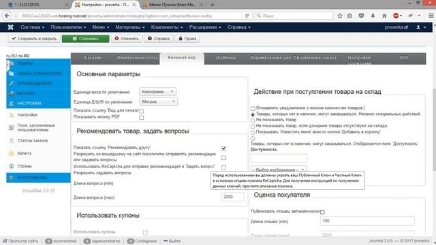436x245 pixels.
Task: Open the Пользователи menu
Action: pos(68,27)
